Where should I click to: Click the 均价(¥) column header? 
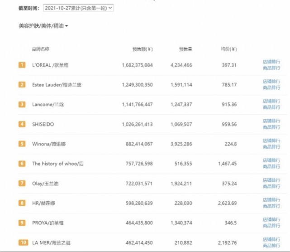229,49
